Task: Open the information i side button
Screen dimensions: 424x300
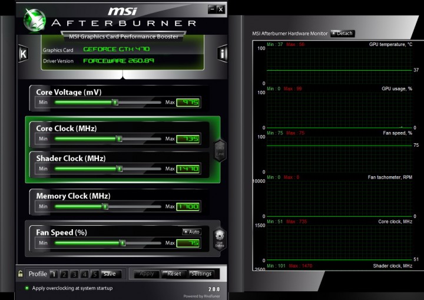Action: pyautogui.click(x=222, y=54)
